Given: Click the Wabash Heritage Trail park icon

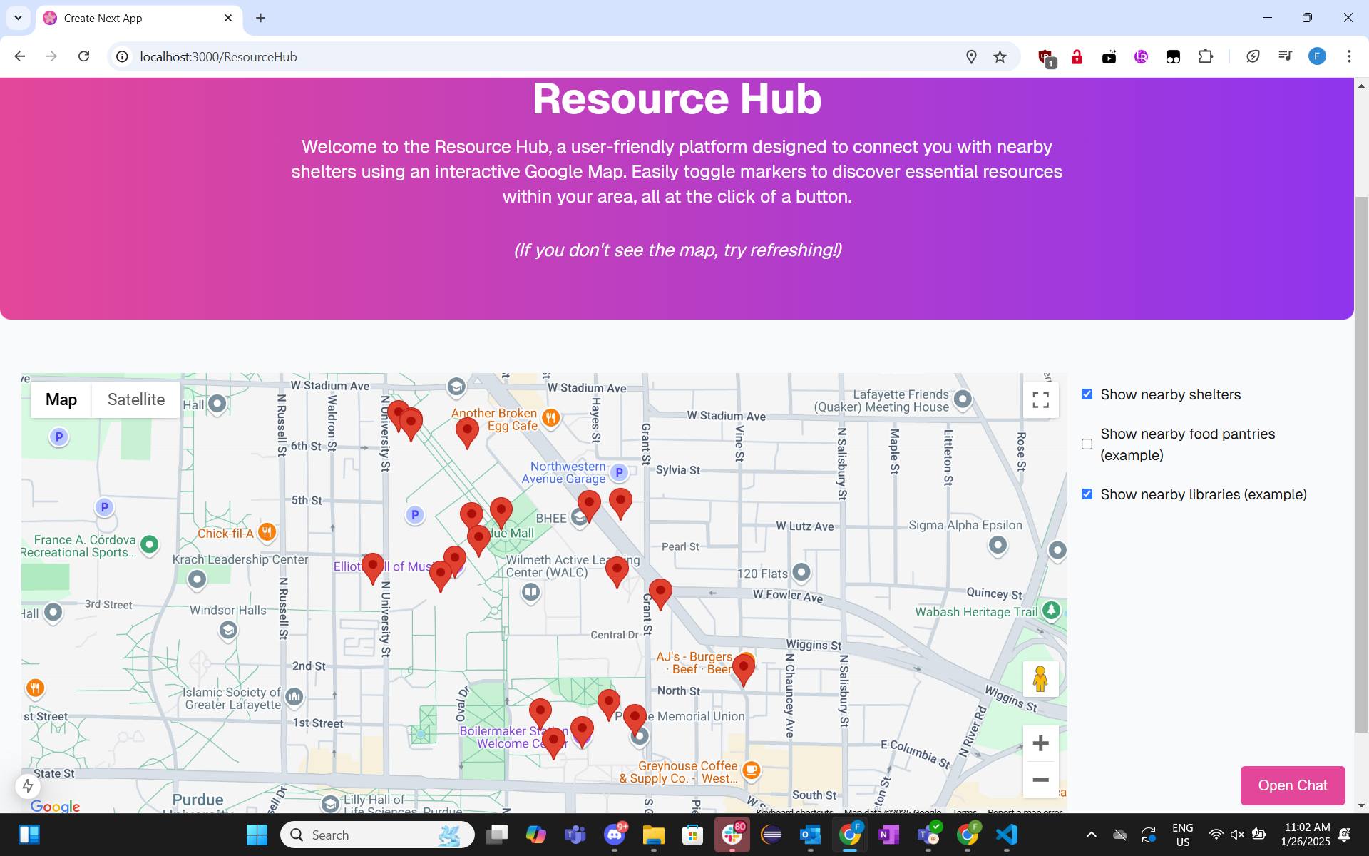Looking at the screenshot, I should point(1051,611).
